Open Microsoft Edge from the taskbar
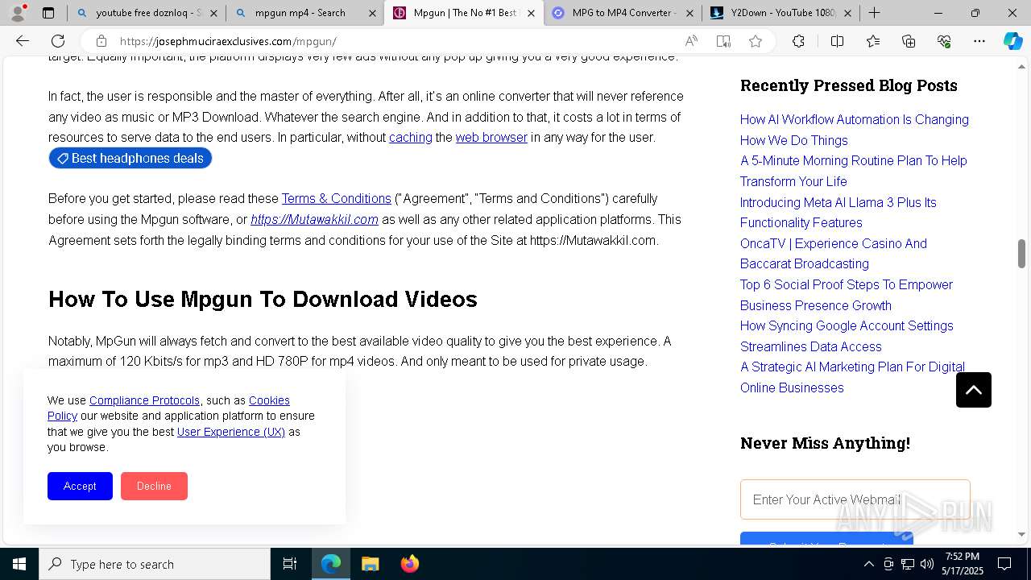The image size is (1031, 580). point(331,564)
